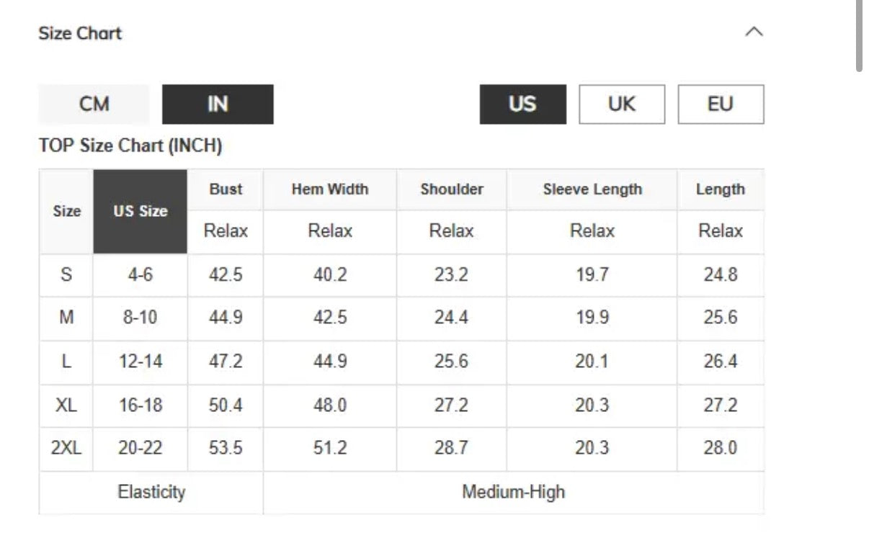Switch sizing region to EU

point(721,104)
